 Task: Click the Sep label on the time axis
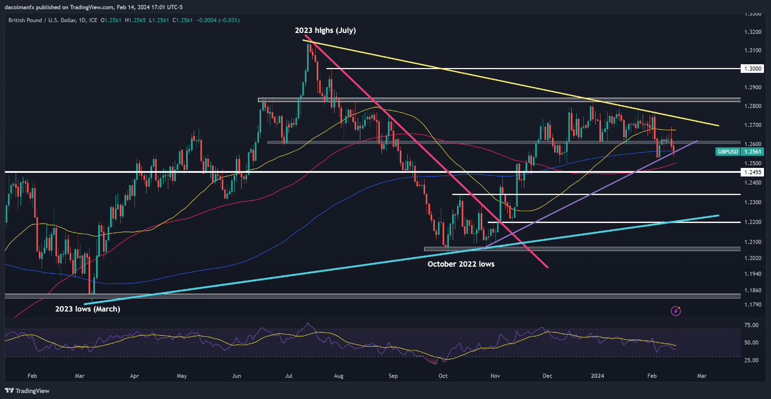[x=393, y=375]
